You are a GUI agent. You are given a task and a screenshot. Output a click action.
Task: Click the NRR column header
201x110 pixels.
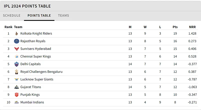click(192, 27)
